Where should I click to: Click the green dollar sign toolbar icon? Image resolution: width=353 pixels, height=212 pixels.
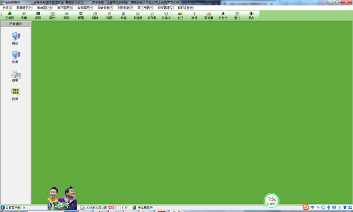194,15
